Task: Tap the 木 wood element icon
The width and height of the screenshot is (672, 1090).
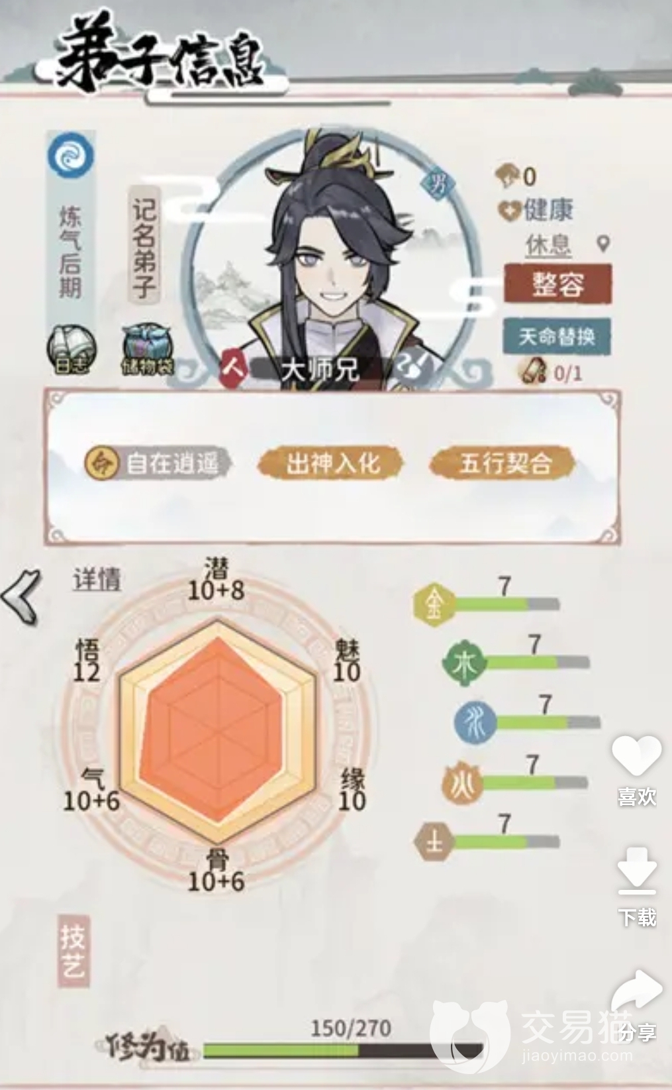Action: [465, 663]
